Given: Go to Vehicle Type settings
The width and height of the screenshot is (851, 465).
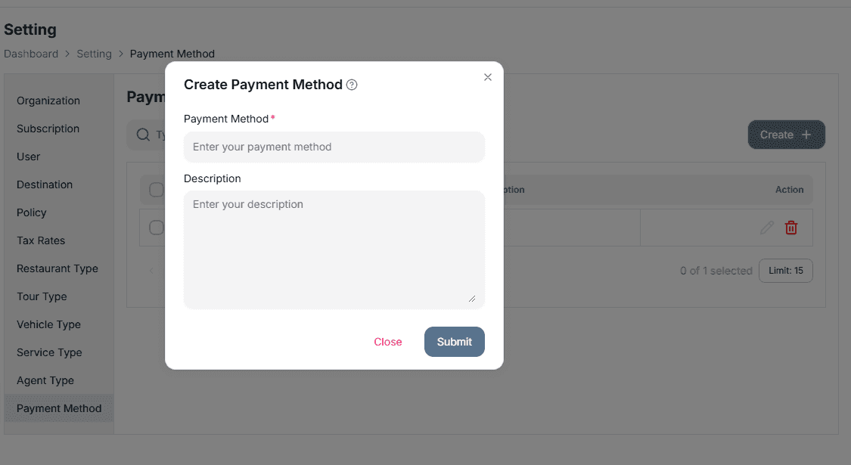Looking at the screenshot, I should (48, 324).
